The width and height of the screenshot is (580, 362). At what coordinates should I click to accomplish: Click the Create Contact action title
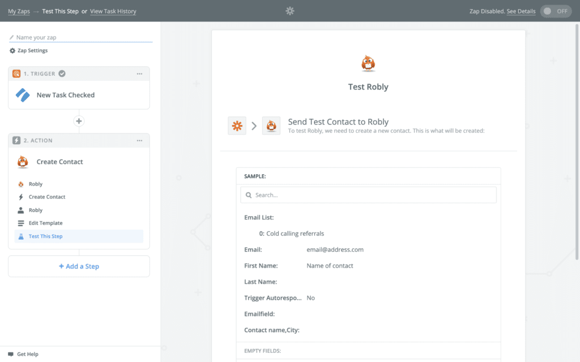[59, 162]
